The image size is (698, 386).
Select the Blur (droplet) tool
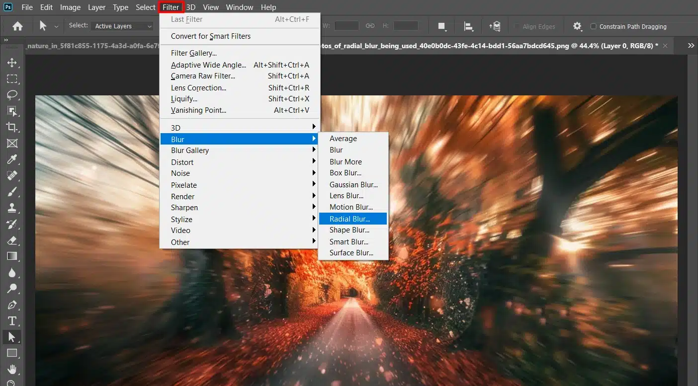coord(12,272)
